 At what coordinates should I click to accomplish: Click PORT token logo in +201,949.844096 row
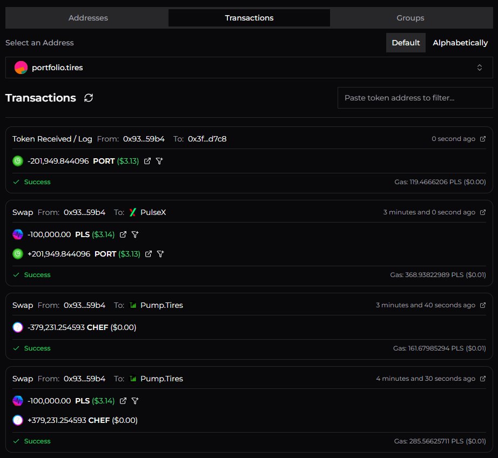click(x=18, y=254)
